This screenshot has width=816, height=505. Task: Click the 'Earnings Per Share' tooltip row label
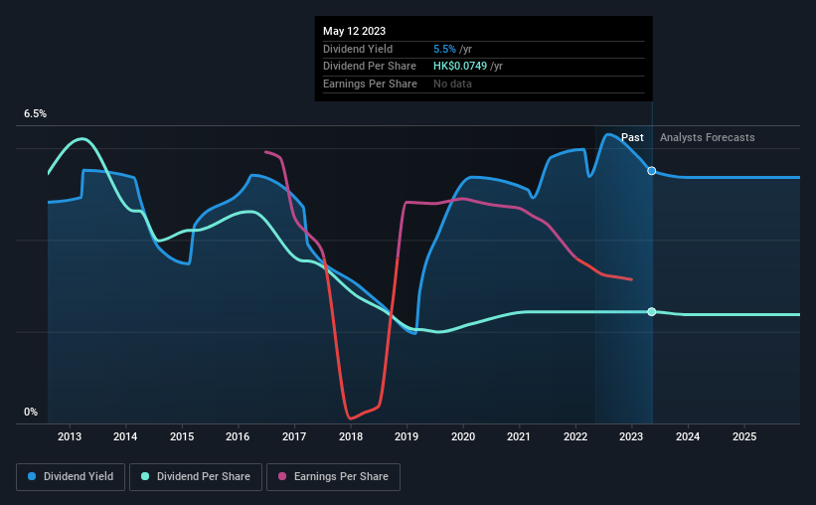point(370,84)
